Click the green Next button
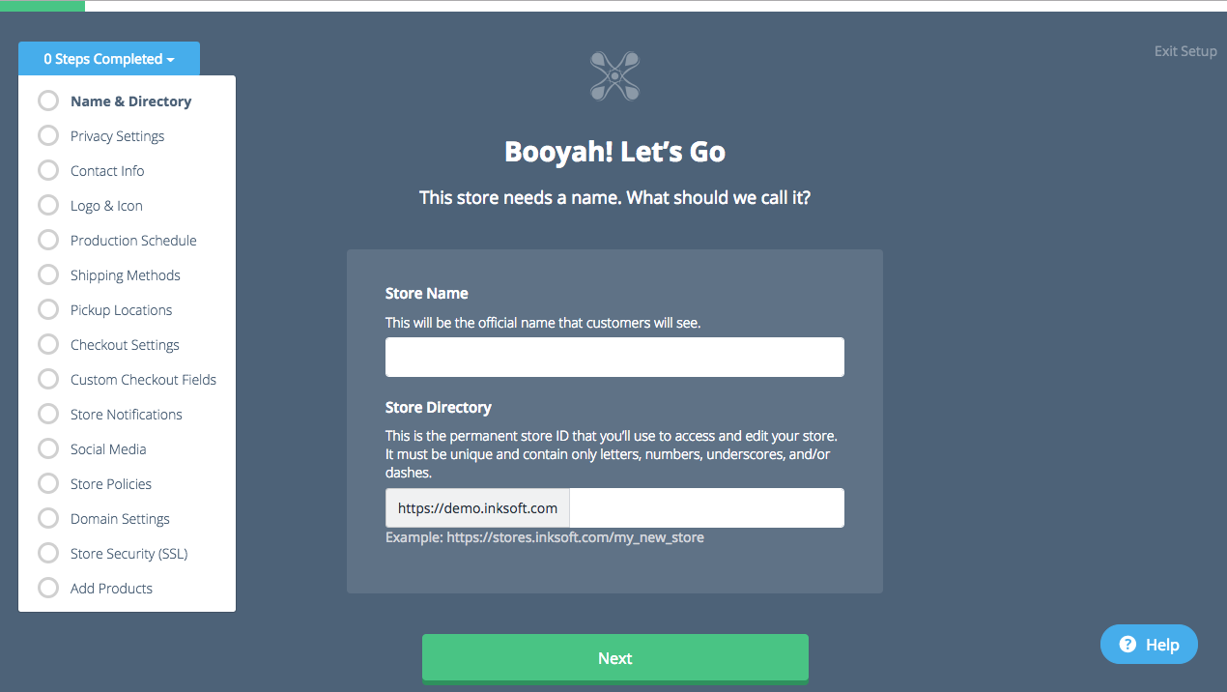The width and height of the screenshot is (1227, 692). pyautogui.click(x=614, y=658)
